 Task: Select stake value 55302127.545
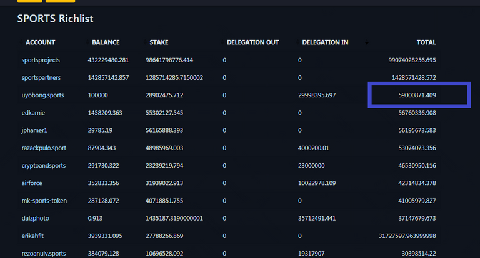[164, 113]
